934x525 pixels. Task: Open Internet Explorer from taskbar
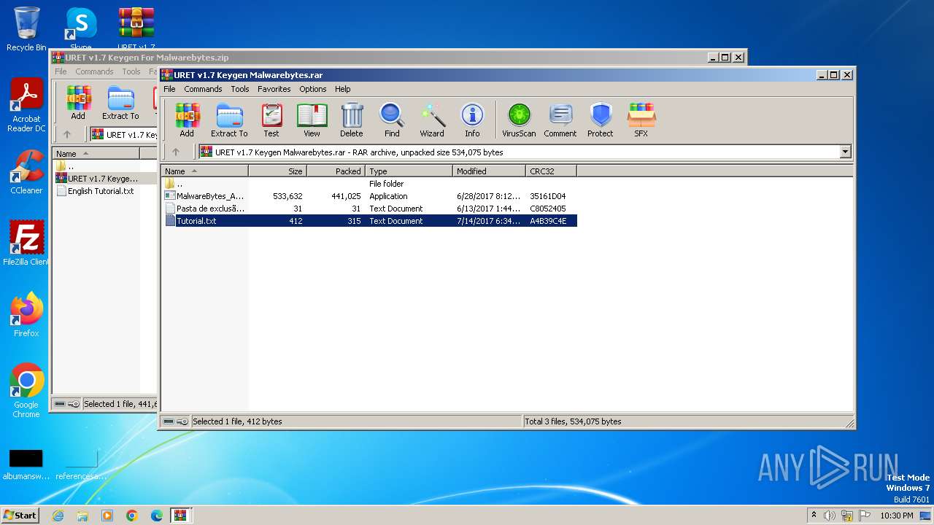point(58,516)
